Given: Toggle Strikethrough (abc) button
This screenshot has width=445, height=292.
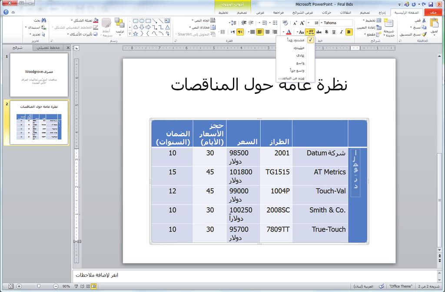Looking at the screenshot, I should point(319,32).
